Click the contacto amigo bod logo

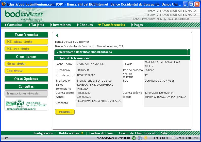(x=15, y=104)
